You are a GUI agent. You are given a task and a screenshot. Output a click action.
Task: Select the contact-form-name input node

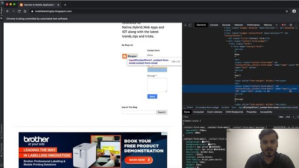pyautogui.click(x=266, y=65)
